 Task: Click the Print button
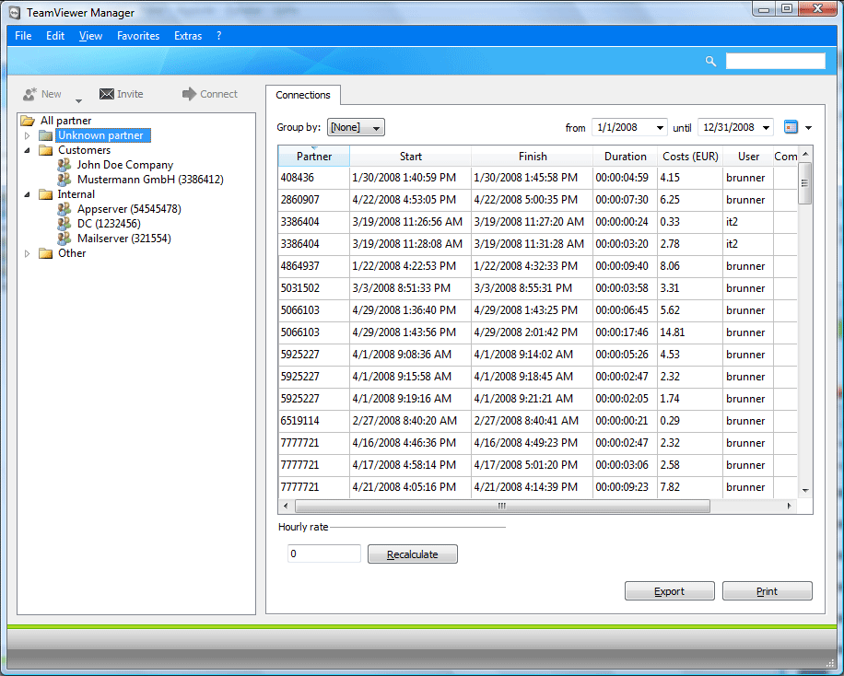point(767,591)
